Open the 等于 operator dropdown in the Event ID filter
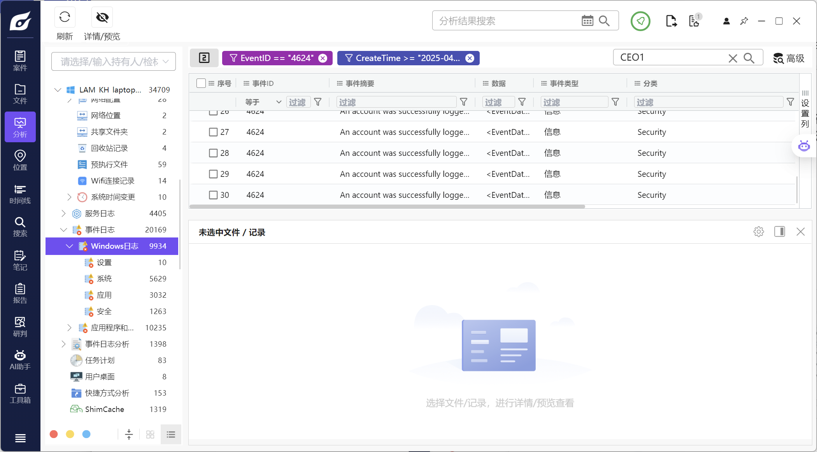The width and height of the screenshot is (817, 452). [x=263, y=102]
